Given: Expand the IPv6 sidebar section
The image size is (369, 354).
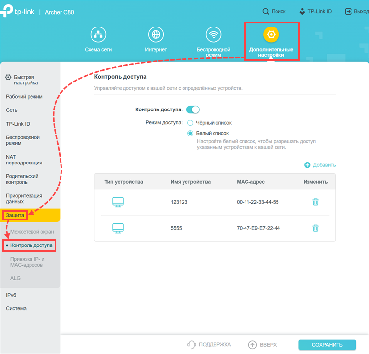Looking at the screenshot, I should click(x=11, y=295).
